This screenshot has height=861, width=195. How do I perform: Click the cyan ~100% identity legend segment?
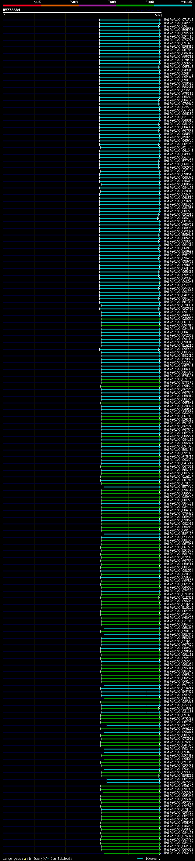(173, 5)
